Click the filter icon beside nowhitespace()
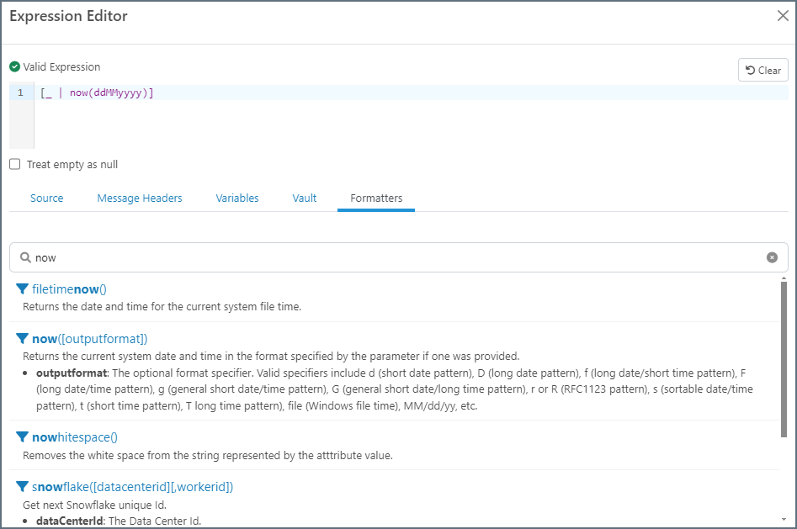Screen dimensions: 797x529 click(23, 437)
